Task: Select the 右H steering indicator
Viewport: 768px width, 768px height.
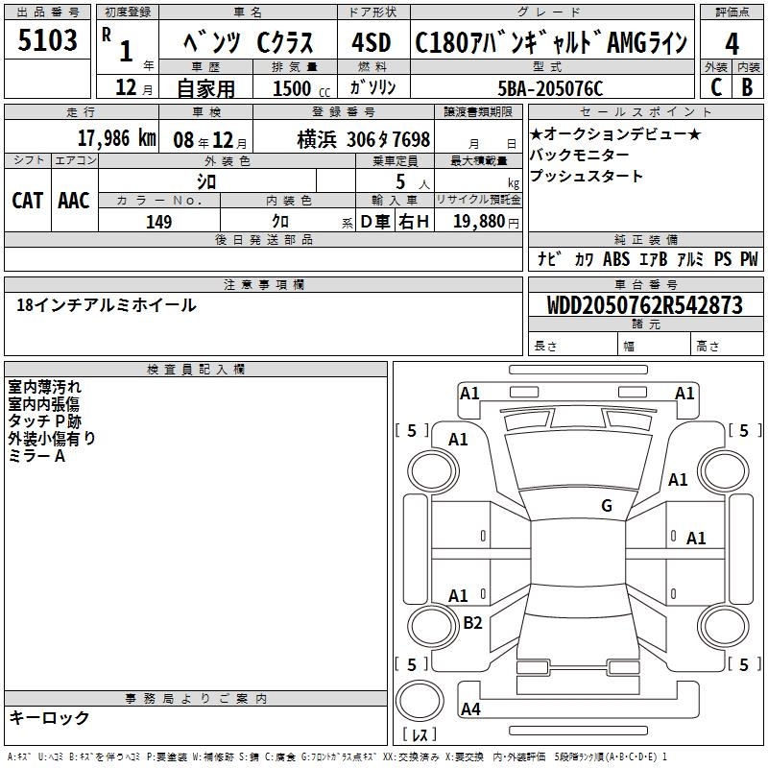Action: (414, 222)
